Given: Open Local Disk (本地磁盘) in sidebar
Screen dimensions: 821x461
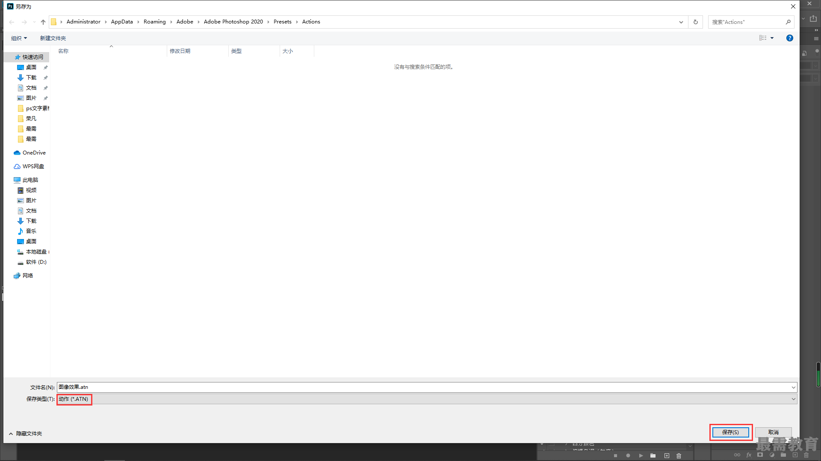Looking at the screenshot, I should coord(32,252).
